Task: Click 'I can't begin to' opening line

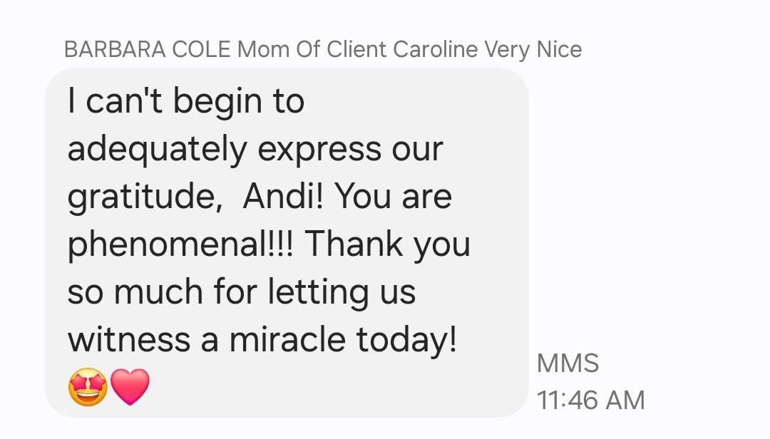Action: [186, 102]
